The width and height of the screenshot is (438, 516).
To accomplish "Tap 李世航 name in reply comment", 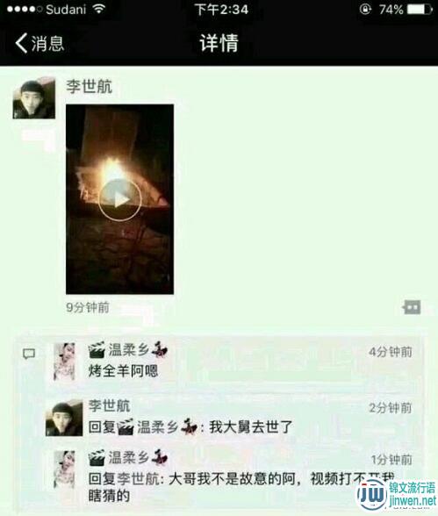I will (x=109, y=405).
